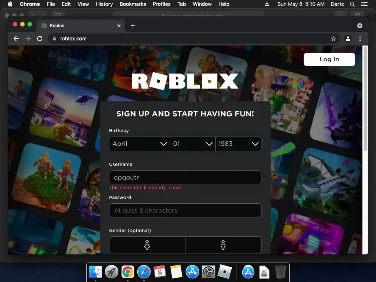Viewport: 376px width, 282px height.
Task: Open the Chrome menu in menu bar
Action: 30,4
